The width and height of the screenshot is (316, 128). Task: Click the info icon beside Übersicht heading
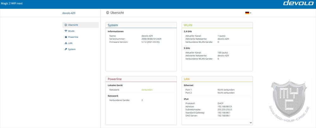point(107,13)
